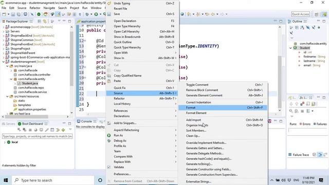This screenshot has height=185, width=329.
Task: Open the Refactor submenu in context menu
Action: point(142,98)
